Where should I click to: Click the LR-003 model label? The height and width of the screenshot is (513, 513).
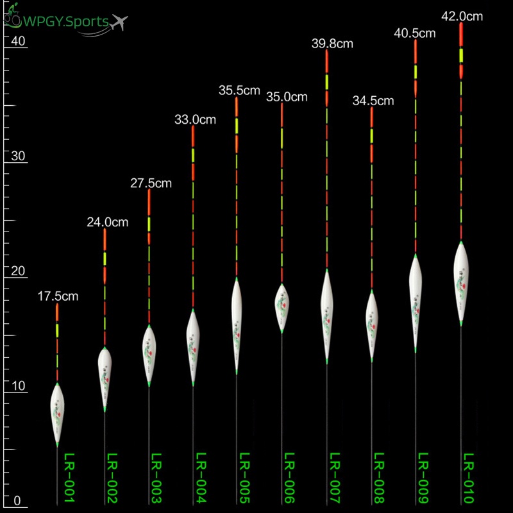[x=156, y=478]
